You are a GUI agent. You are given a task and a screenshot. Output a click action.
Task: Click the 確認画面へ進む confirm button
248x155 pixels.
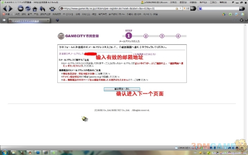coord(117,89)
